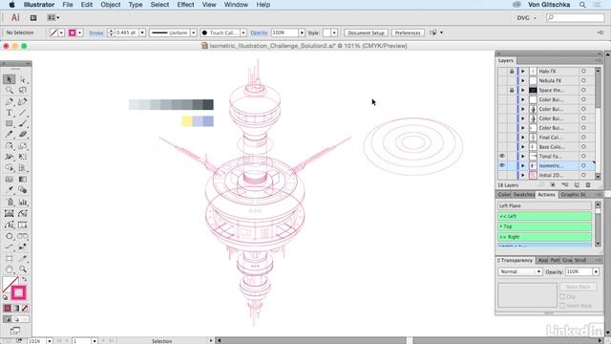Toggle the Invert Mask checkbox
The width and height of the screenshot is (611, 344).
pos(562,306)
